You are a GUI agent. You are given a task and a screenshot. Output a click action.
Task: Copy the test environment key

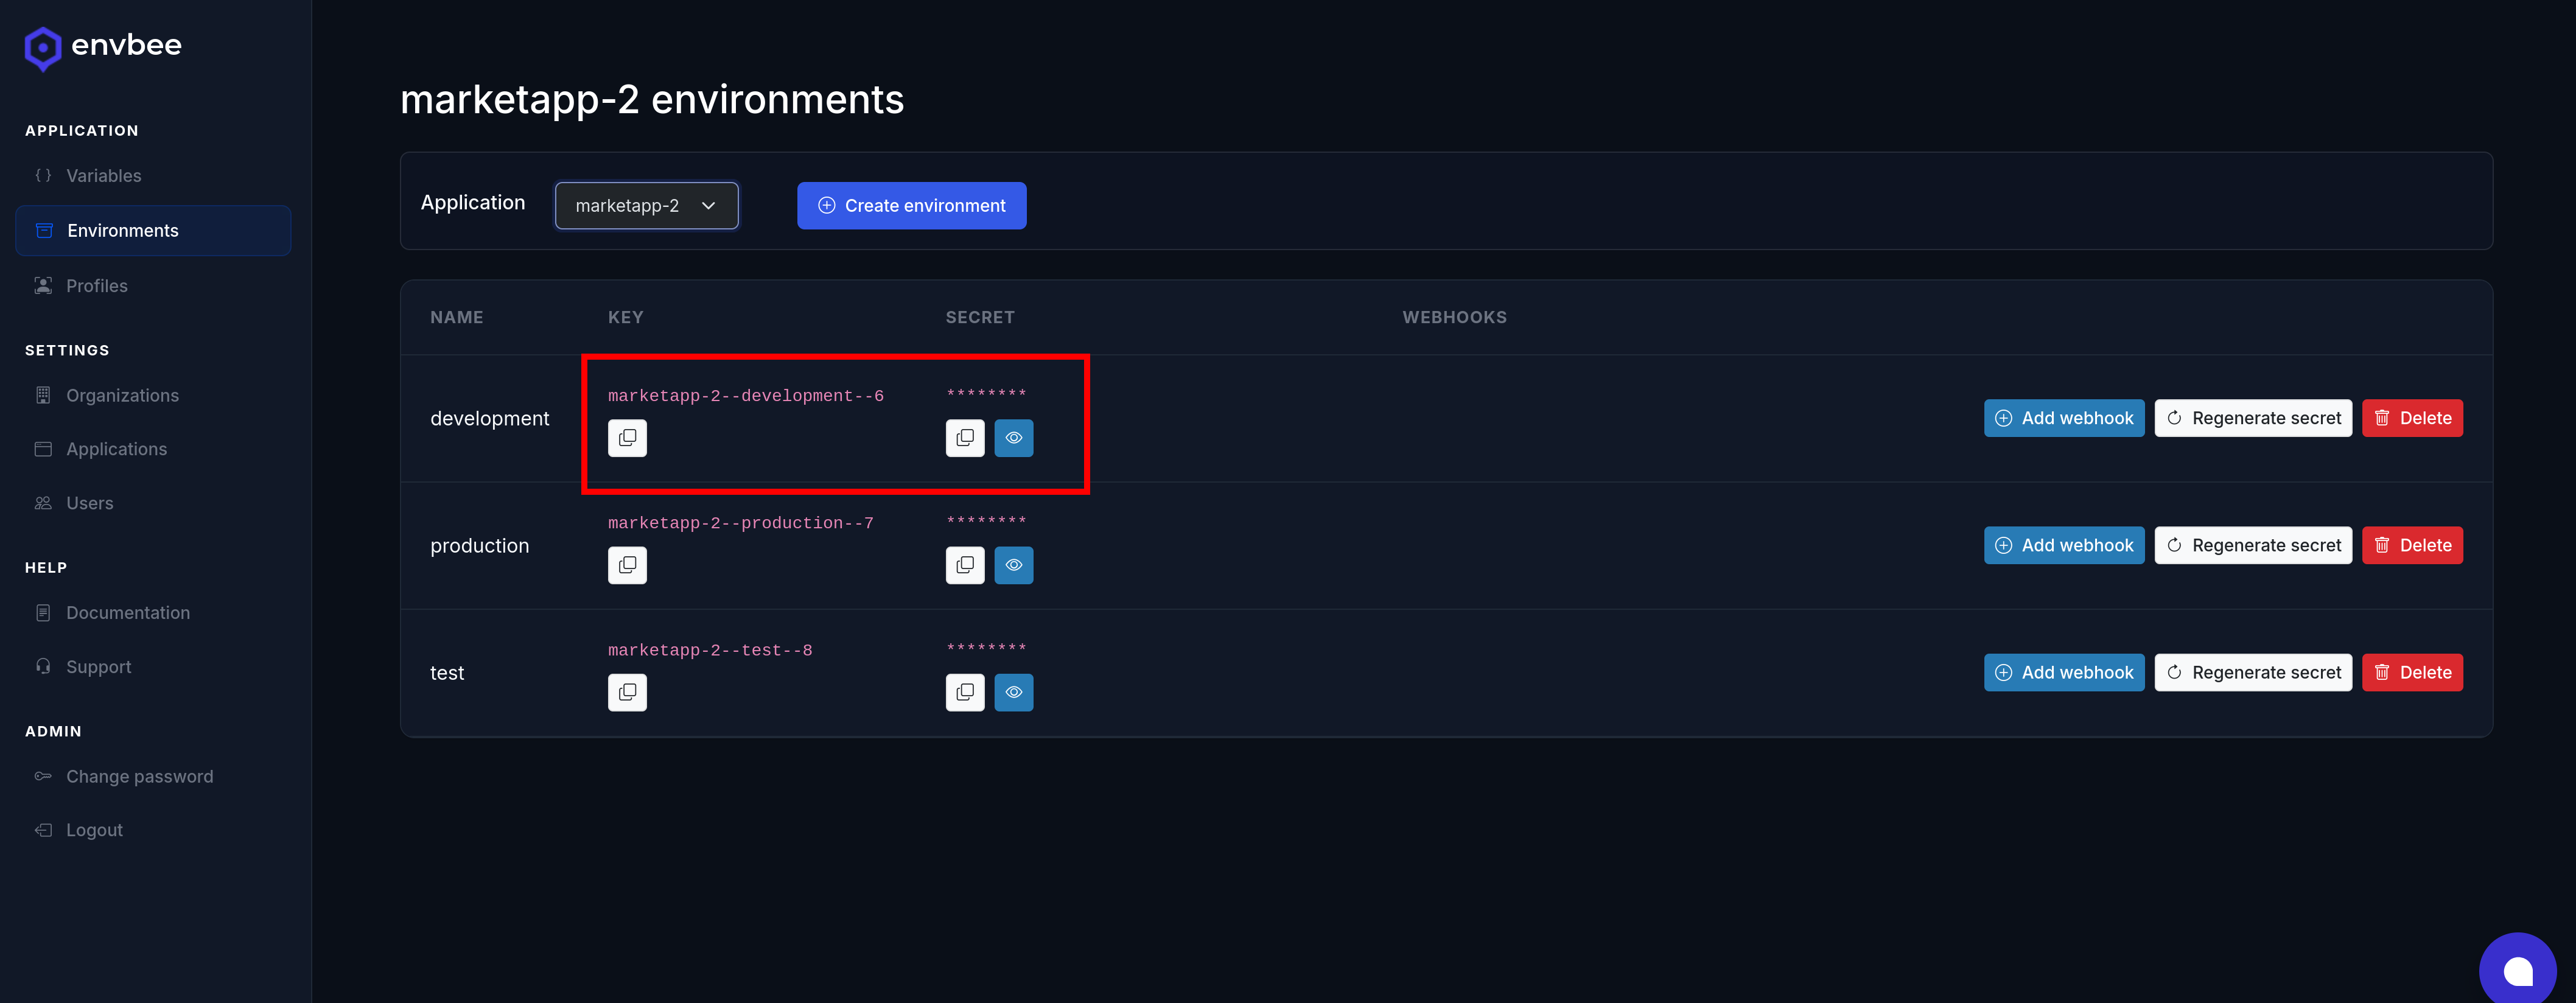click(627, 692)
